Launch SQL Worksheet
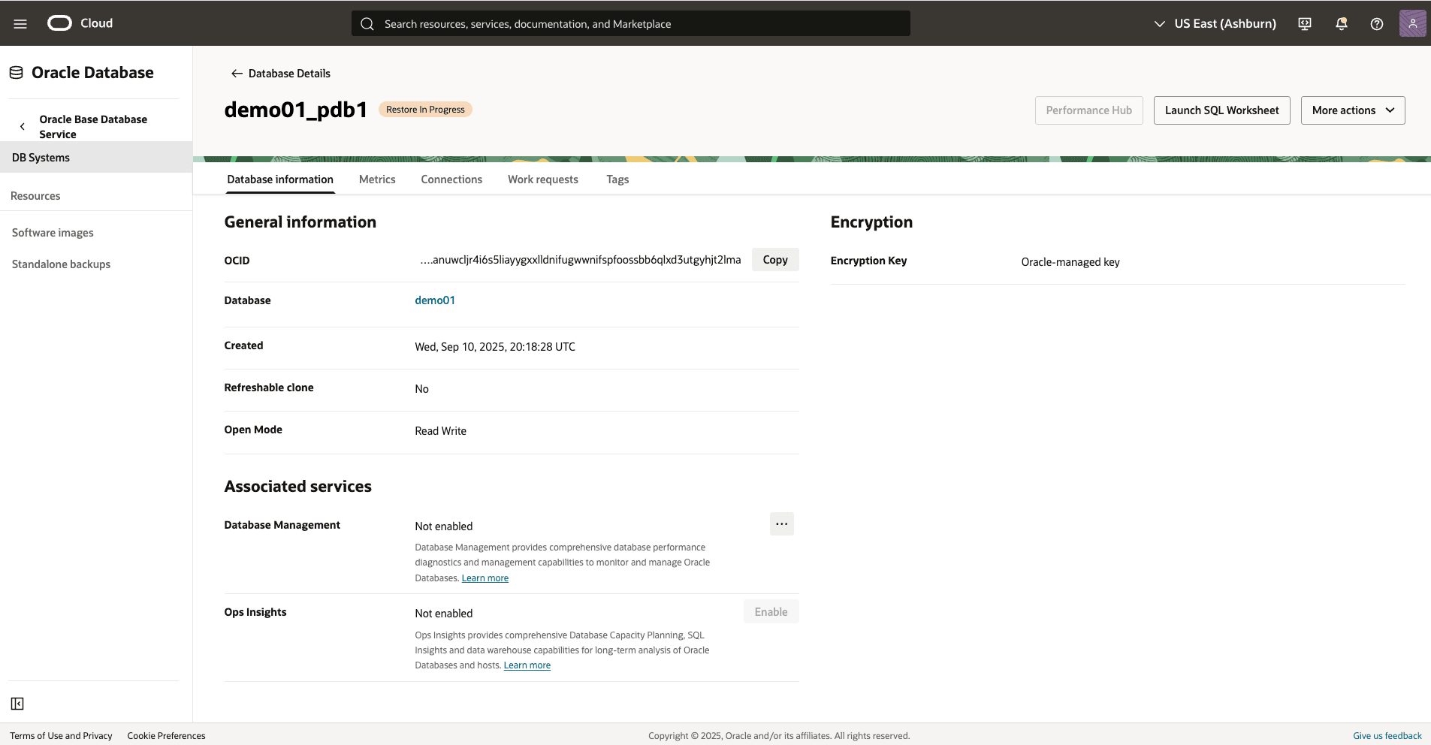This screenshot has height=745, width=1431. coord(1221,110)
